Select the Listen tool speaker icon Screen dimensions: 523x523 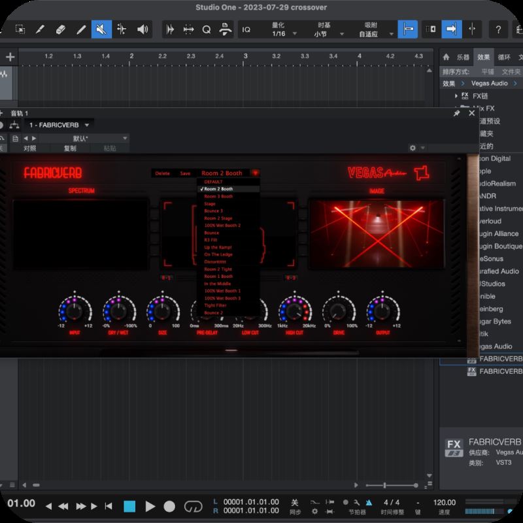(141, 29)
